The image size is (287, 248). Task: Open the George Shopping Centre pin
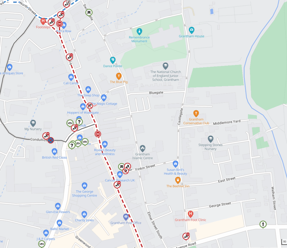(x=84, y=186)
